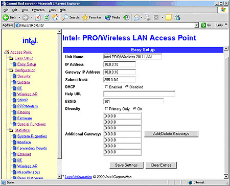
Task: Open the Address bar dropdown arrow
Action: pos(197,25)
